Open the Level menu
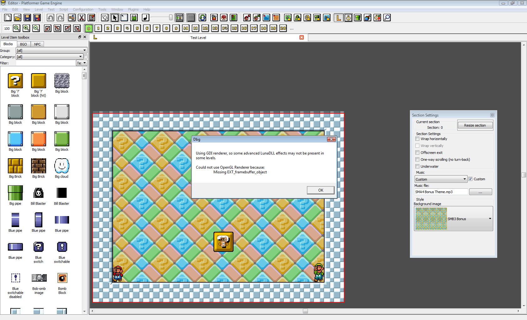The width and height of the screenshot is (527, 320). (x=39, y=9)
